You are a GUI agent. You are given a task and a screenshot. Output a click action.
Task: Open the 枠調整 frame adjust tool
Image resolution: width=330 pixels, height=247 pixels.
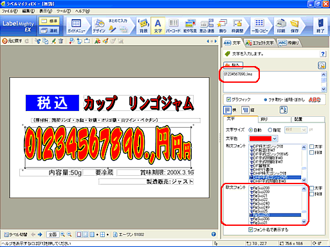[237, 26]
